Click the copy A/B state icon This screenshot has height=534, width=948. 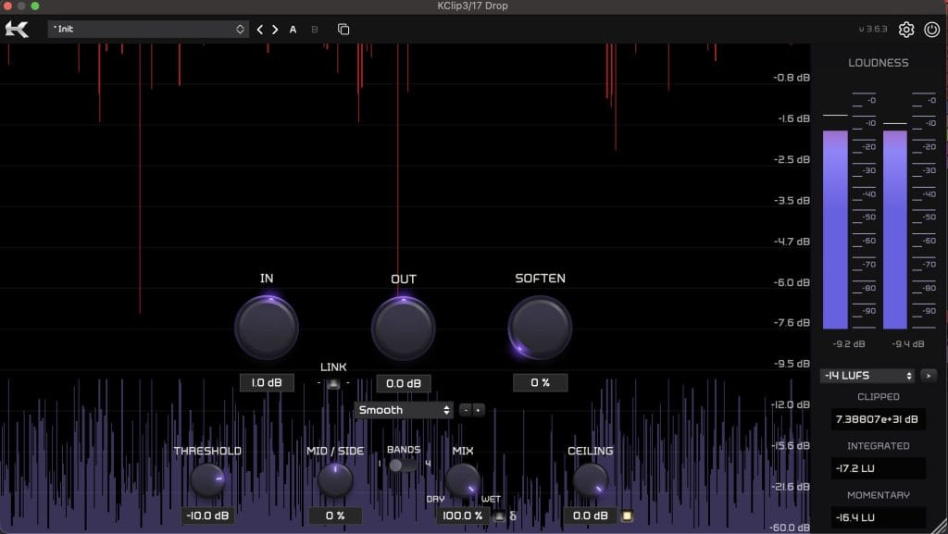[343, 30]
